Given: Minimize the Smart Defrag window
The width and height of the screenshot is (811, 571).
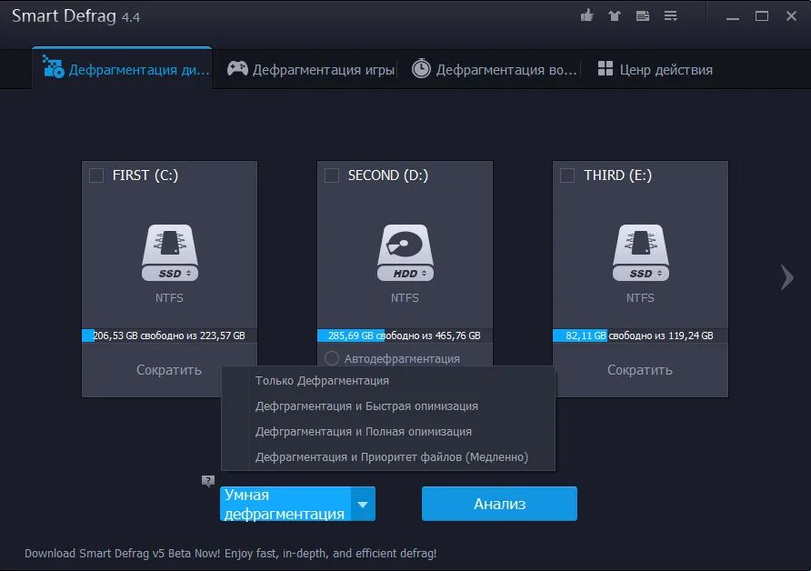Looking at the screenshot, I should click(733, 16).
